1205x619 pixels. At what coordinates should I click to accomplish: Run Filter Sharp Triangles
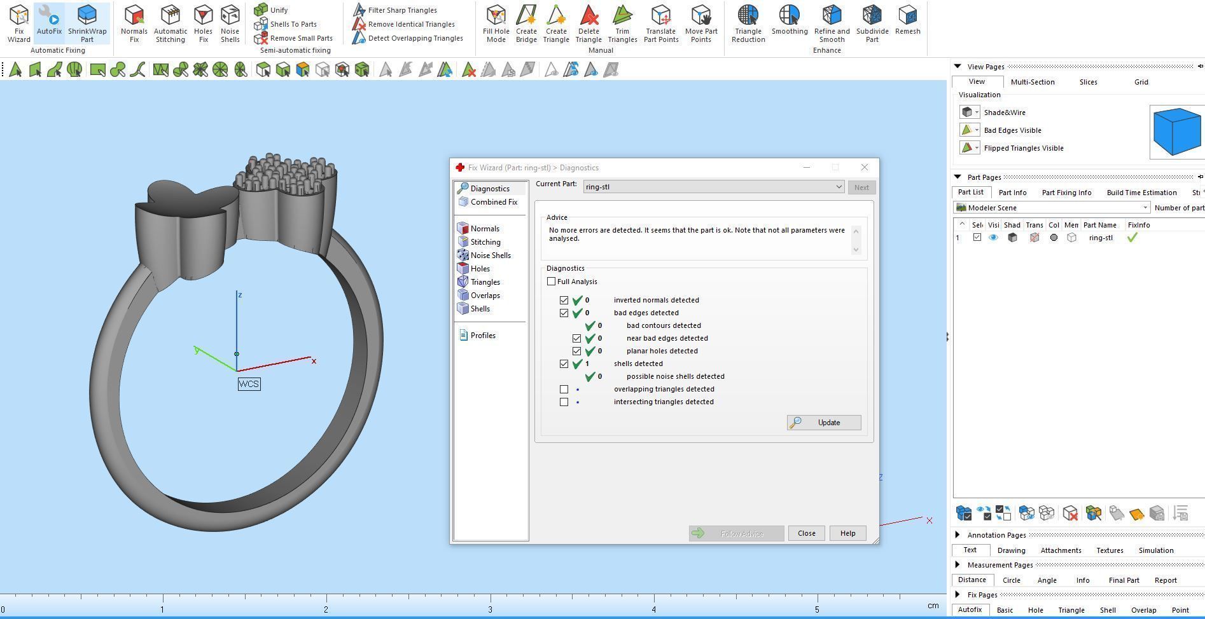click(395, 10)
